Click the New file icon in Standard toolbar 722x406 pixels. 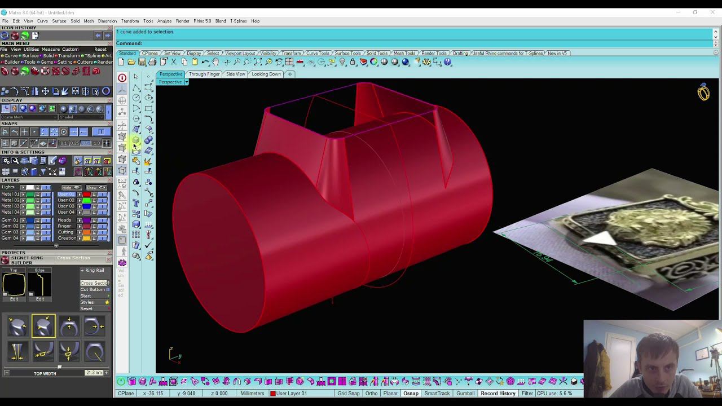(x=121, y=62)
